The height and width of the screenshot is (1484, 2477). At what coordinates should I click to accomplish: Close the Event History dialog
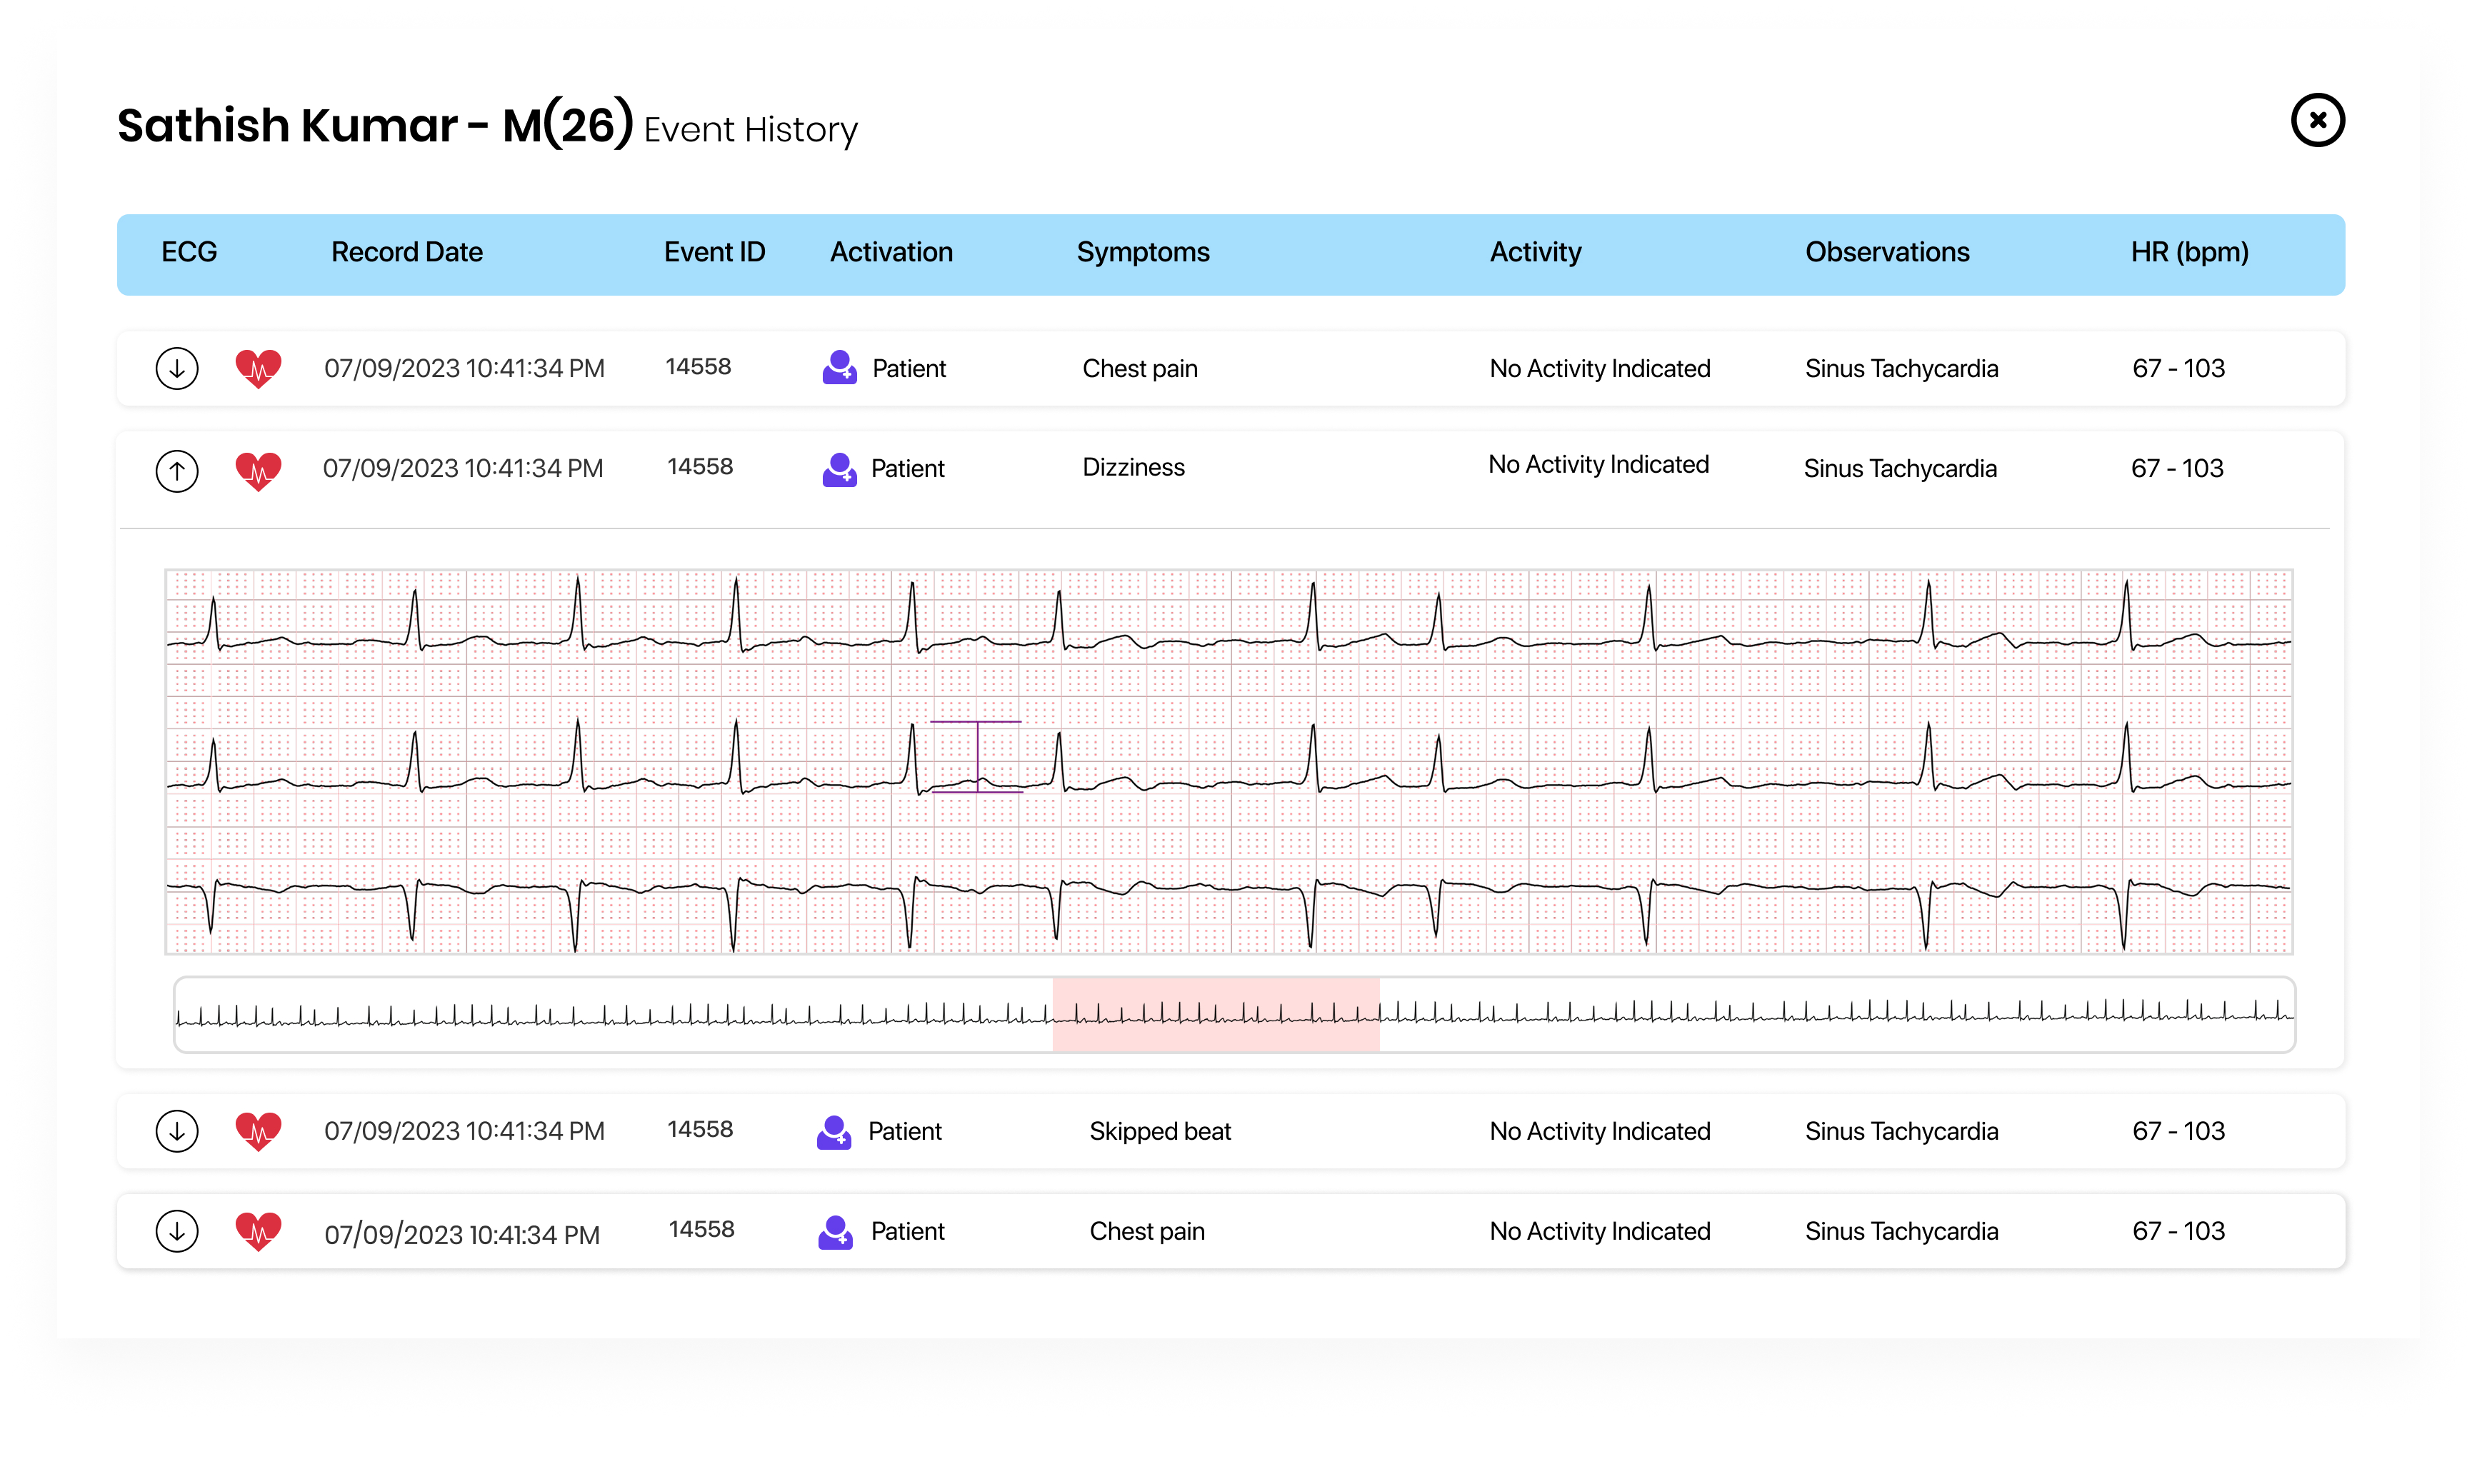tap(2316, 121)
